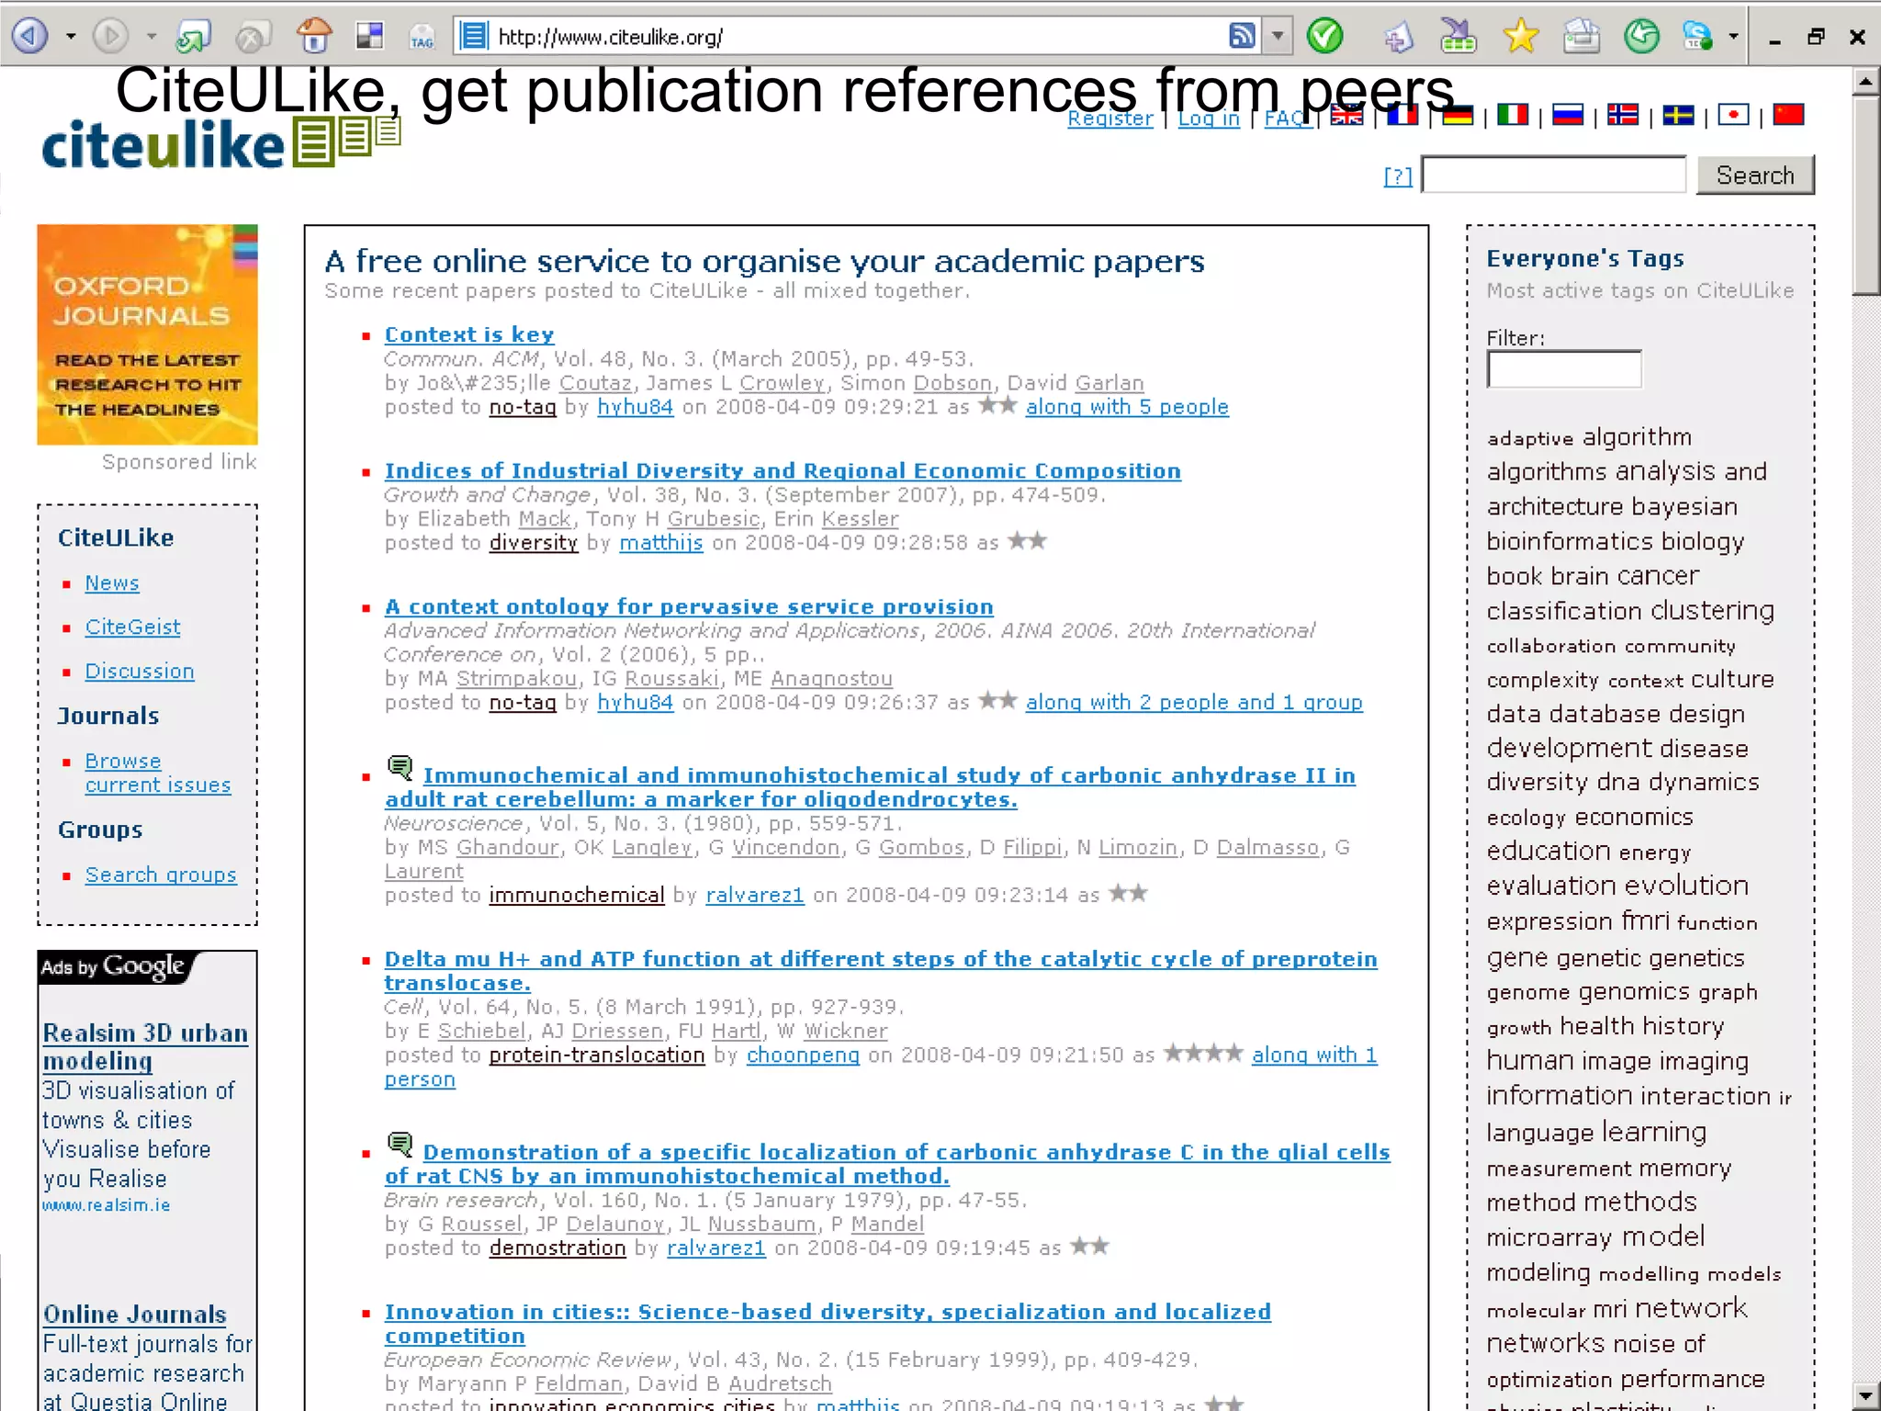The image size is (1881, 1411).
Task: Click the checkered panel toolbar icon
Action: pyautogui.click(x=369, y=36)
